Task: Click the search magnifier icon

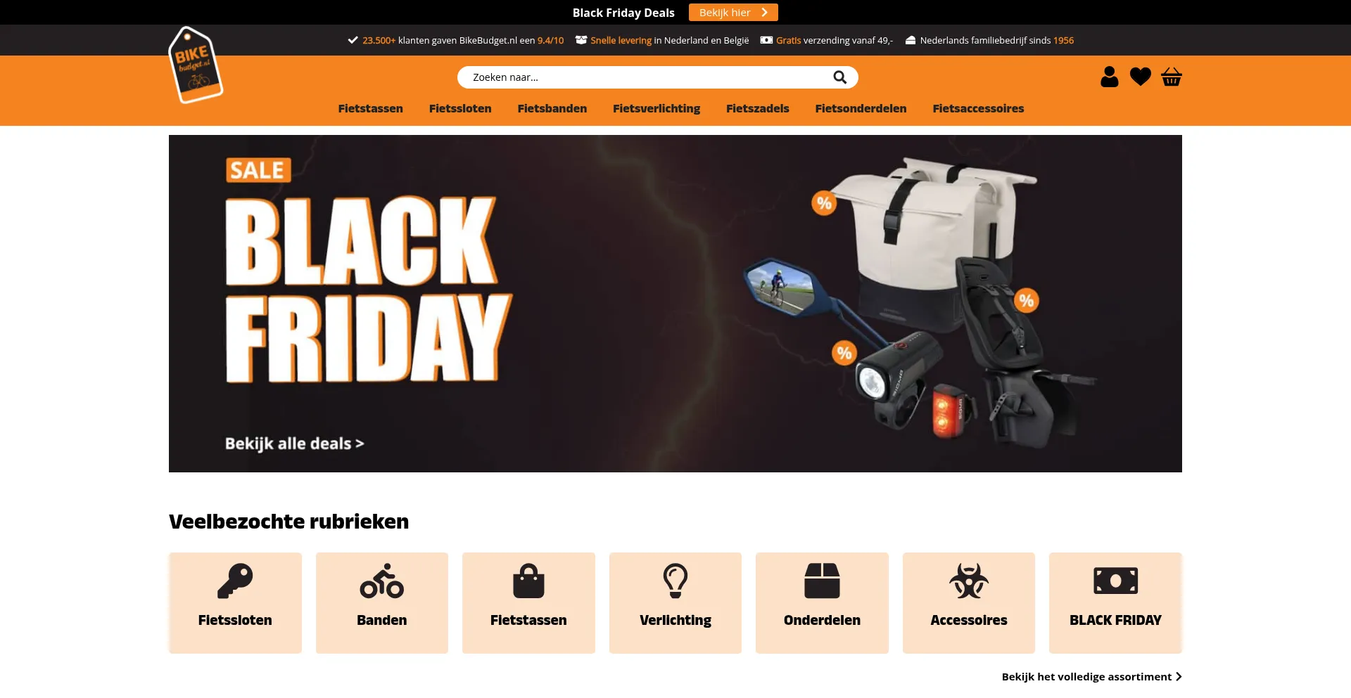Action: click(x=839, y=77)
